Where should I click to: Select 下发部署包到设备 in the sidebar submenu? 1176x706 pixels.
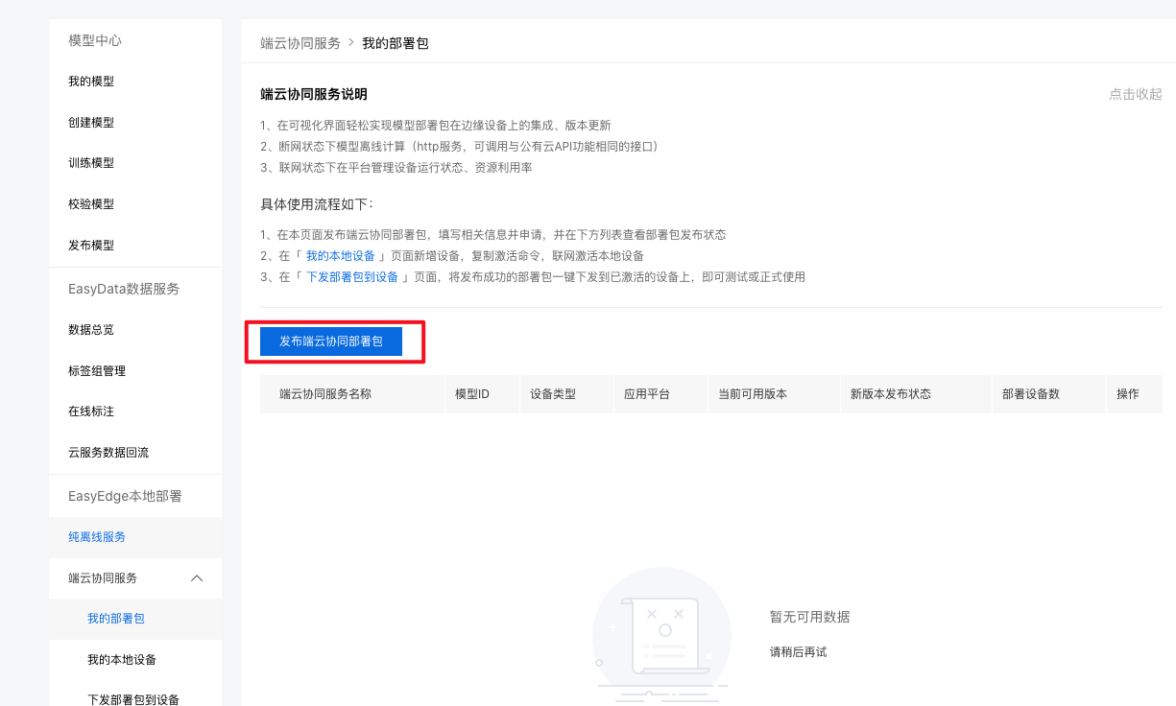pyautogui.click(x=133, y=699)
